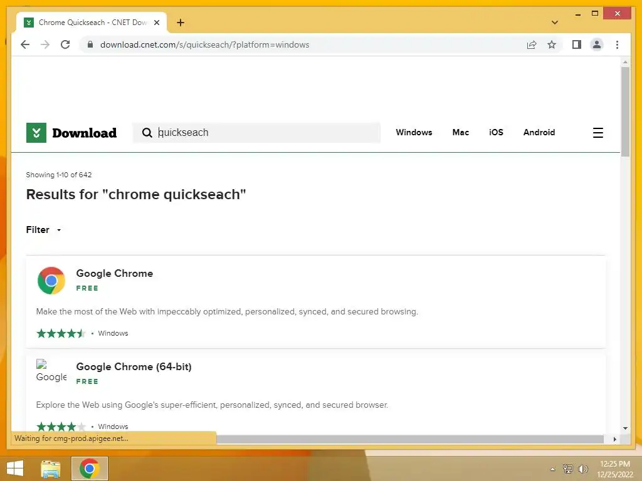Image resolution: width=642 pixels, height=481 pixels.
Task: Select the Chrome Quickseach CNET tab
Action: click(x=92, y=23)
